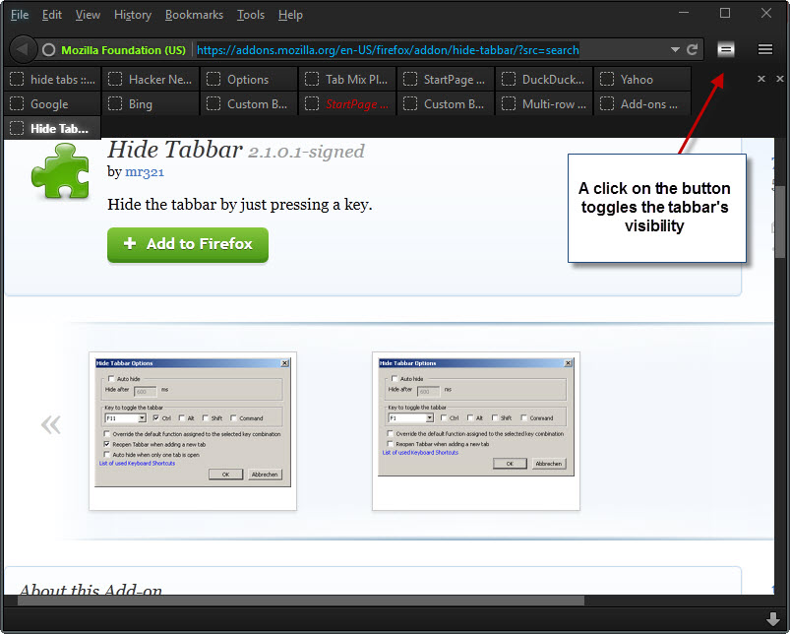Open the URL bar history dropdown arrow
The height and width of the screenshot is (634, 790).
point(675,49)
